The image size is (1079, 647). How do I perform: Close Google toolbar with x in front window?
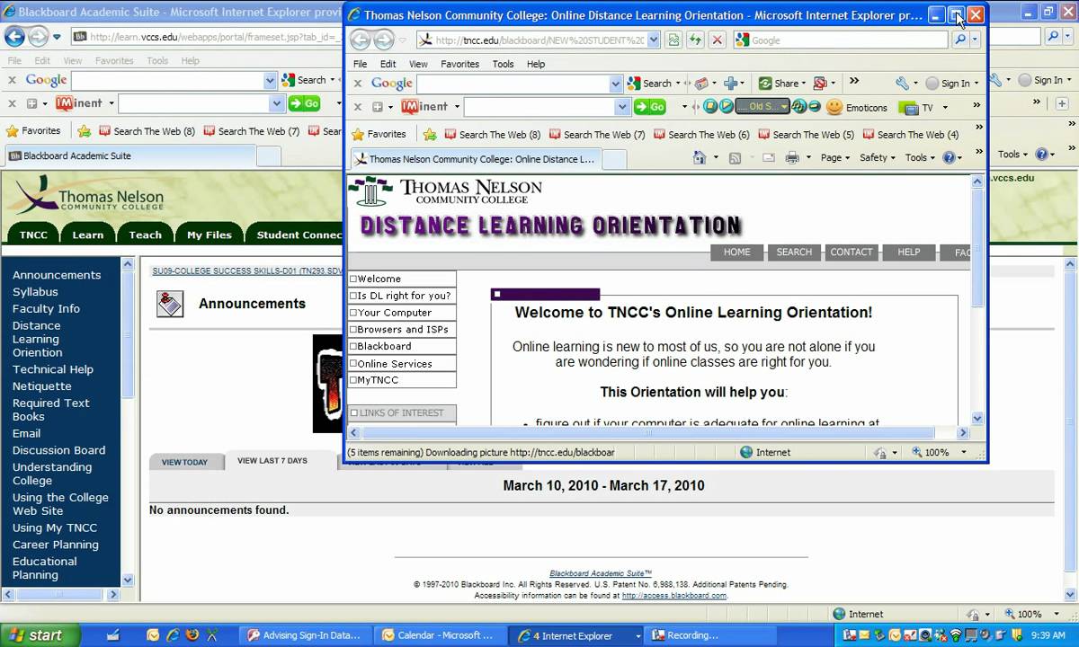tap(357, 83)
